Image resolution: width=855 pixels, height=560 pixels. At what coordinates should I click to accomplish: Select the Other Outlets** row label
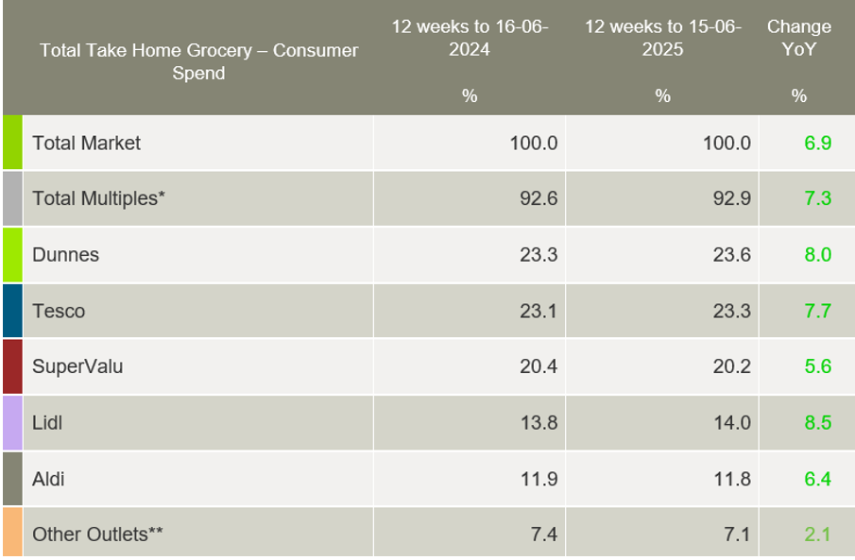tap(97, 534)
